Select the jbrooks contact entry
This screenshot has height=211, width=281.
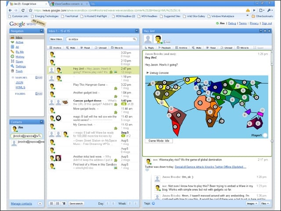tap(27, 143)
